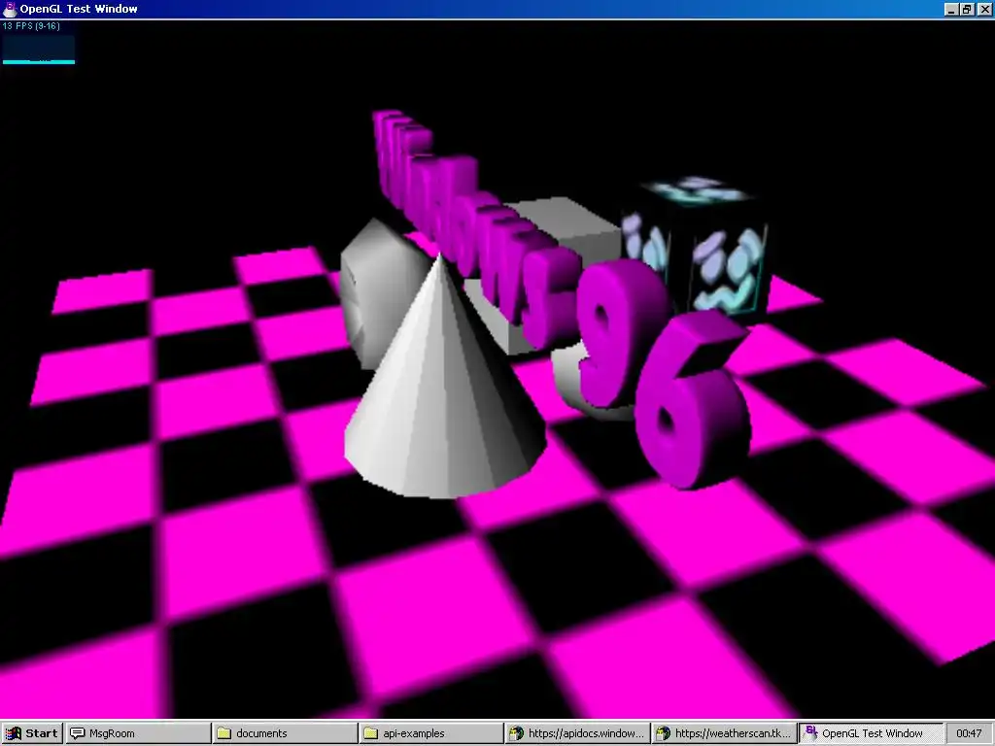The height and width of the screenshot is (746, 995).
Task: Select OpenGL Test Window taskbar button
Action: click(872, 733)
